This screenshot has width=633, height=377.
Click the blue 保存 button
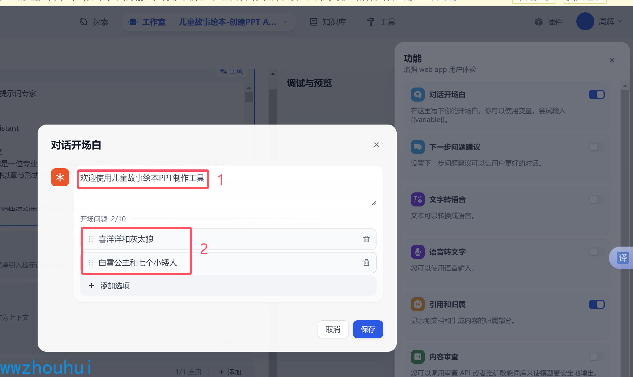pyautogui.click(x=368, y=329)
